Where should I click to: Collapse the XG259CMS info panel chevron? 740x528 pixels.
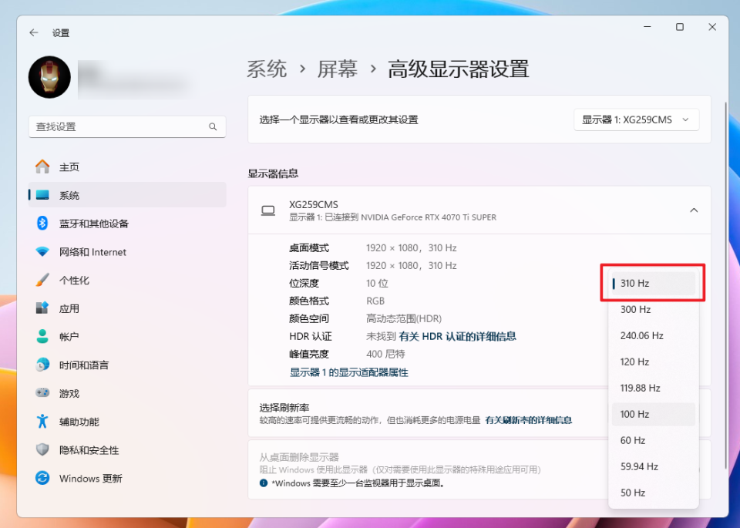694,210
